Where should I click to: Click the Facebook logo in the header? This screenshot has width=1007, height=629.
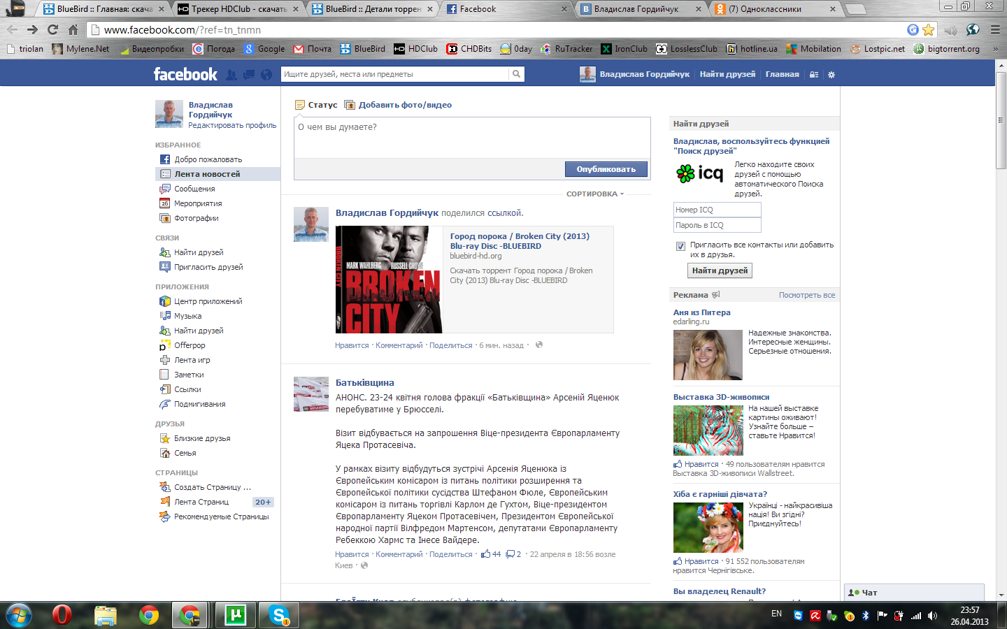[x=185, y=74]
